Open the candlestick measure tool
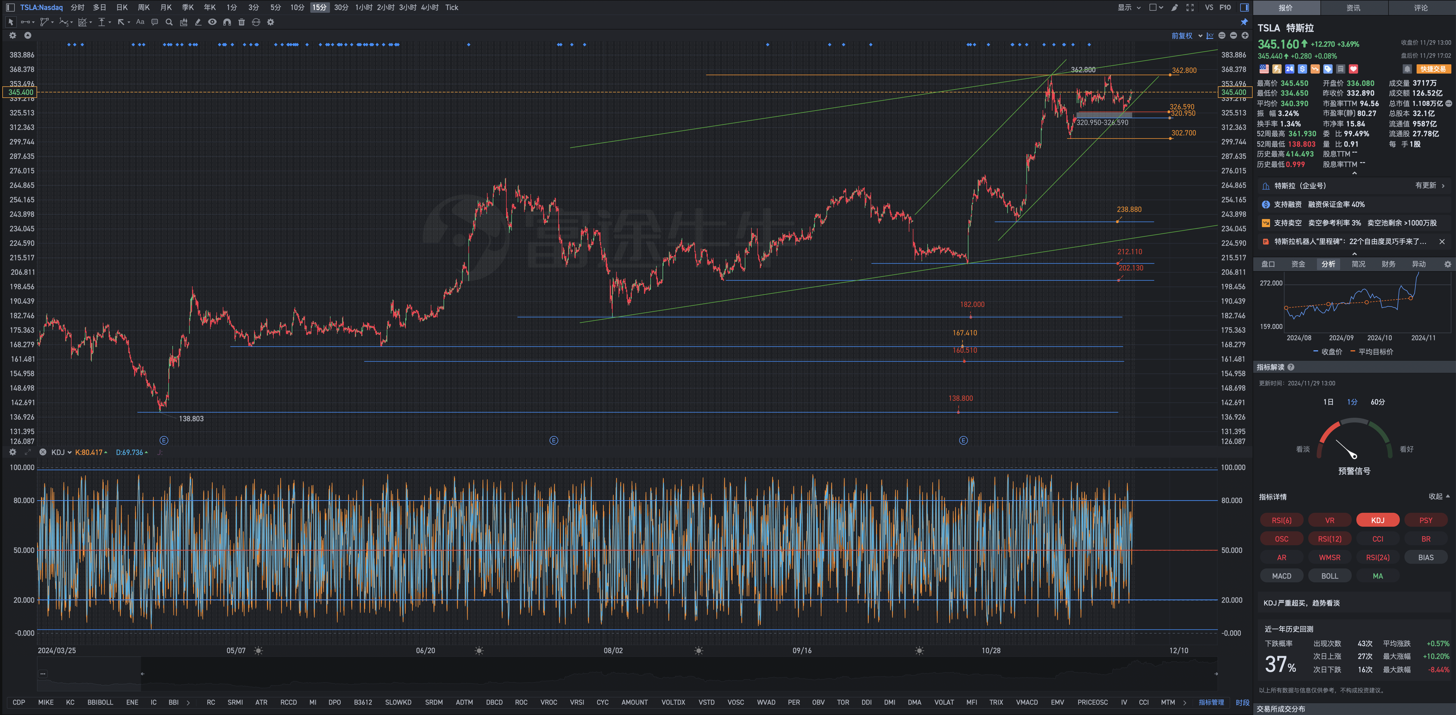The height and width of the screenshot is (715, 1456). pos(184,22)
